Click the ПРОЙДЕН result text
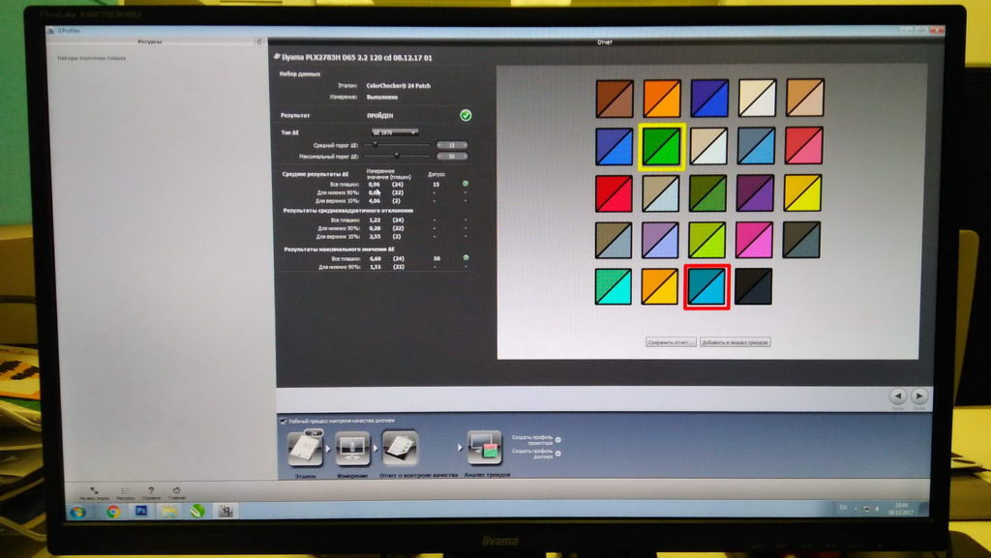 (x=379, y=115)
